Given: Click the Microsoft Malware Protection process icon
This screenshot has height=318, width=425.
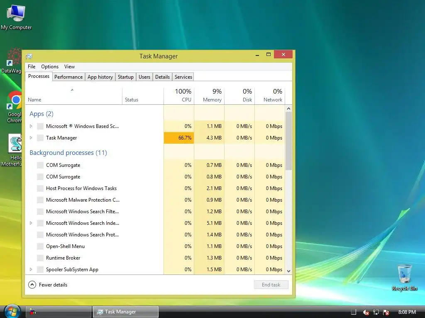Looking at the screenshot, I should [40, 200].
